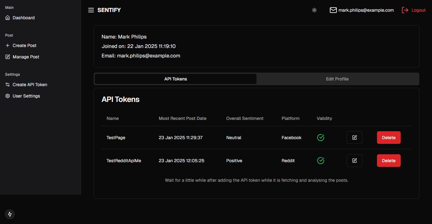The width and height of the screenshot is (432, 224).
Task: Open Create Post in the sidebar
Action: 24,45
